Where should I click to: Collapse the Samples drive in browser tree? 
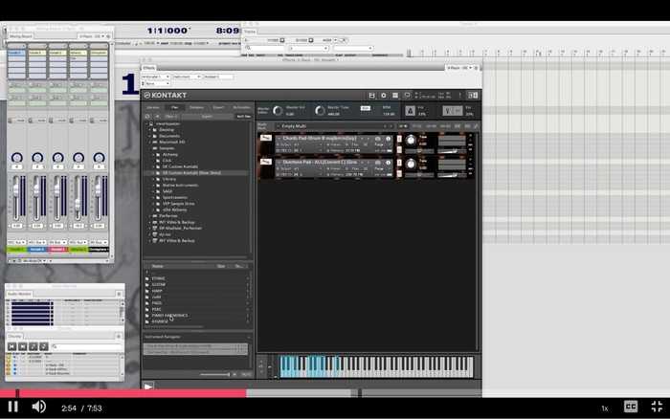click(150, 148)
